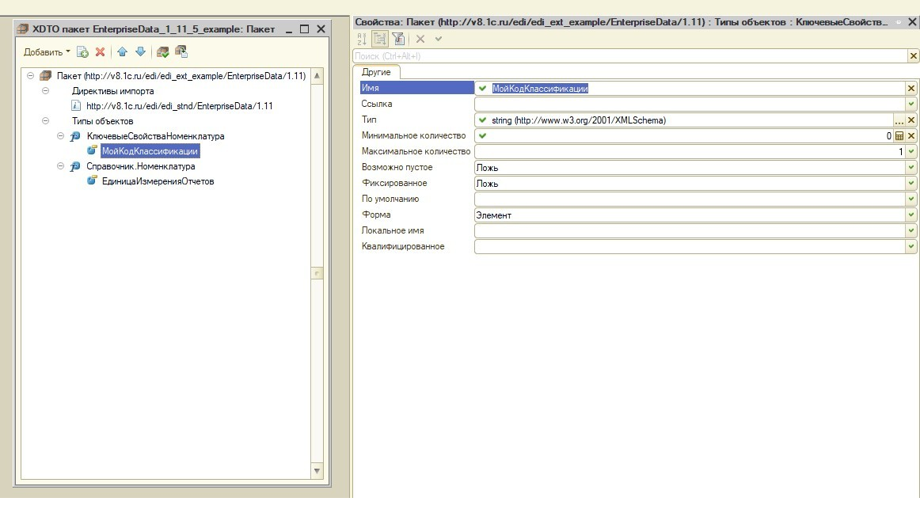Clear the Имя field with its X button
The image size is (920, 513).
click(910, 89)
